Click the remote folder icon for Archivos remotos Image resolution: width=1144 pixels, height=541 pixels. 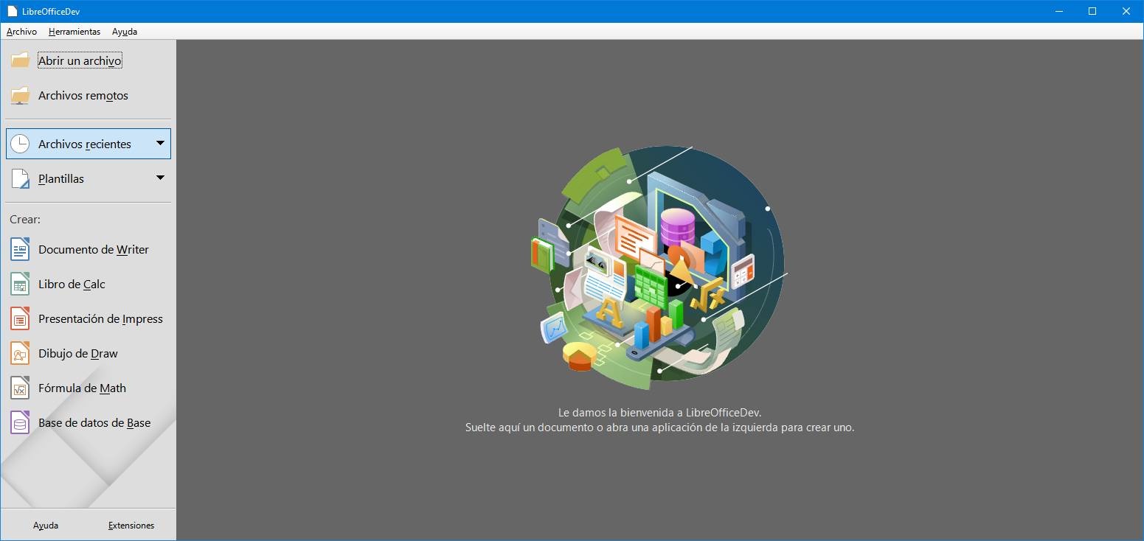[20, 95]
